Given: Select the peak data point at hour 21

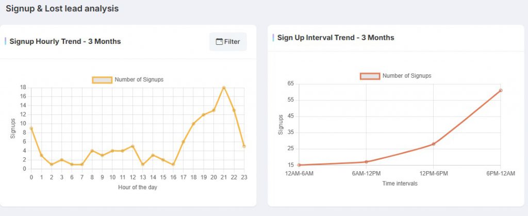Looking at the screenshot, I should [x=224, y=88].
